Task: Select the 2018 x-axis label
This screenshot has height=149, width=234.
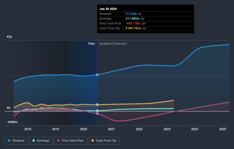Action: point(28,129)
